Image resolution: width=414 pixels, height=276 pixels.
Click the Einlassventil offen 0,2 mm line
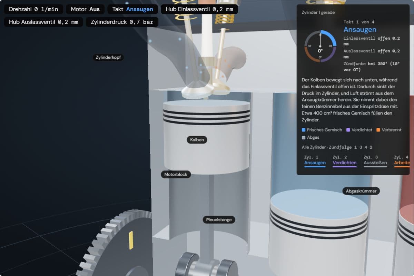click(x=372, y=41)
